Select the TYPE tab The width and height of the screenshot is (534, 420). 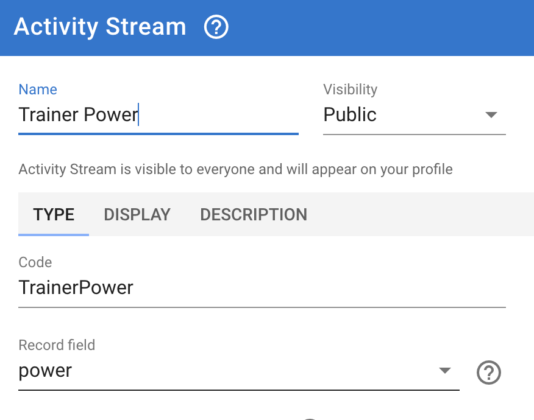(x=54, y=215)
